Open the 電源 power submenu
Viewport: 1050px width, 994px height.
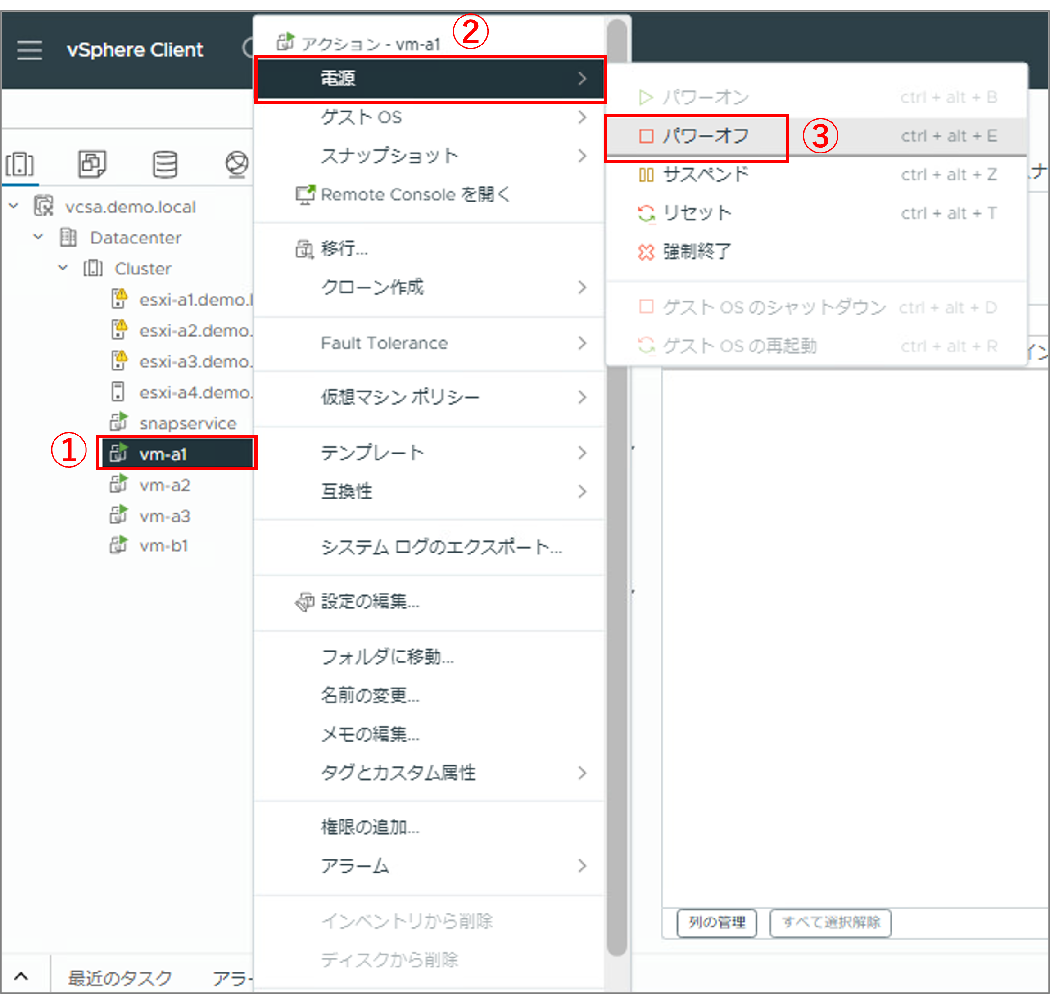point(430,78)
